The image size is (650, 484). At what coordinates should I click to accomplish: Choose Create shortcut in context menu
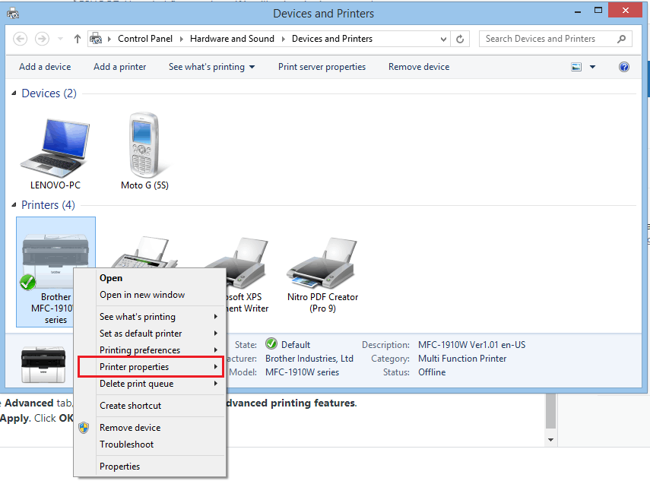click(x=150, y=406)
